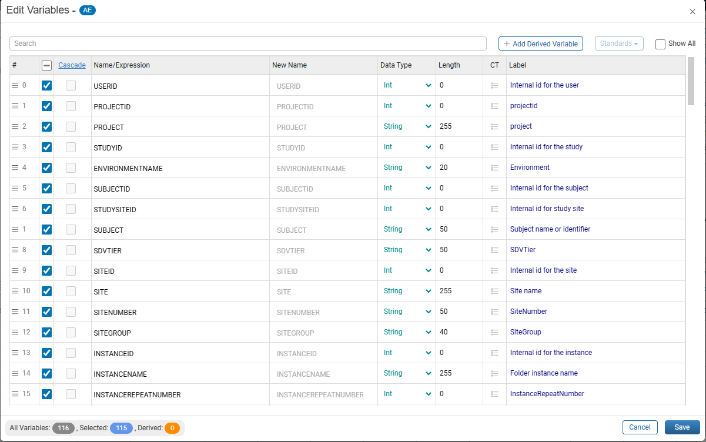This screenshot has width=706, height=442.
Task: Click CT list icon in PROJECT row
Action: click(x=494, y=126)
